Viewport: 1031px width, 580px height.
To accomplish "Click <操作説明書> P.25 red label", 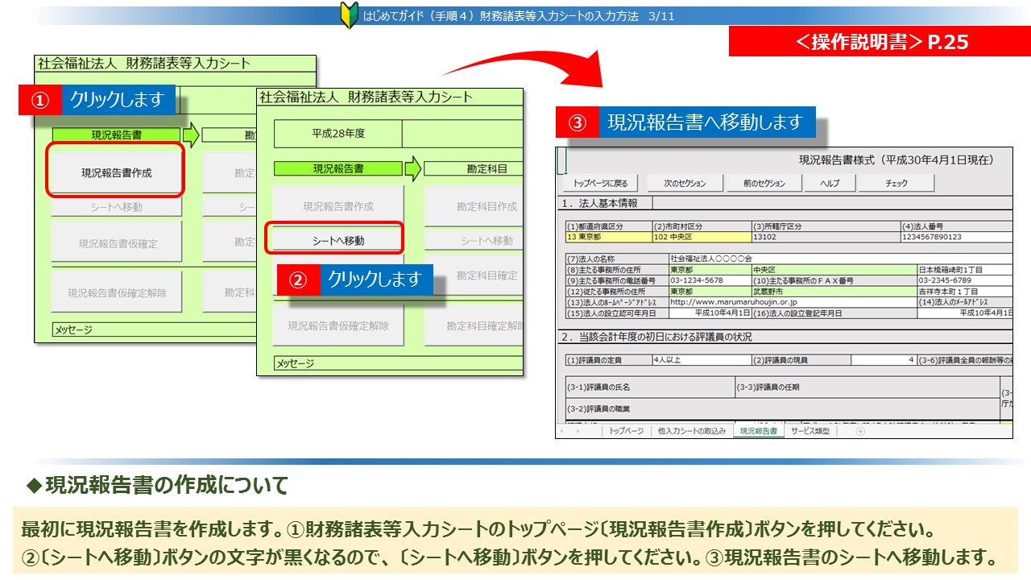I will tap(880, 42).
